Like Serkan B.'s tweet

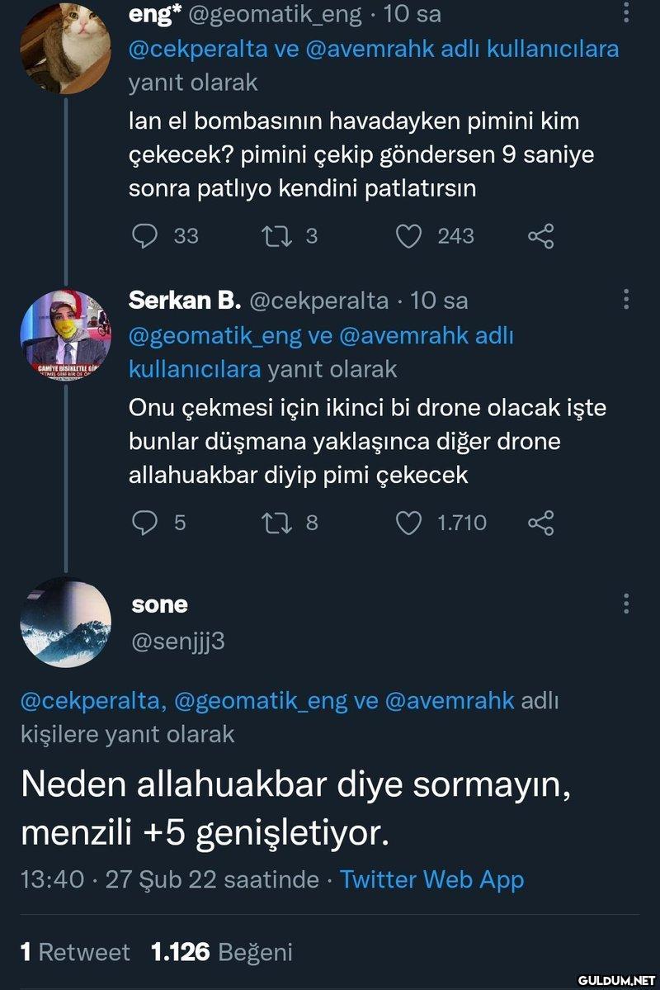coord(409,523)
